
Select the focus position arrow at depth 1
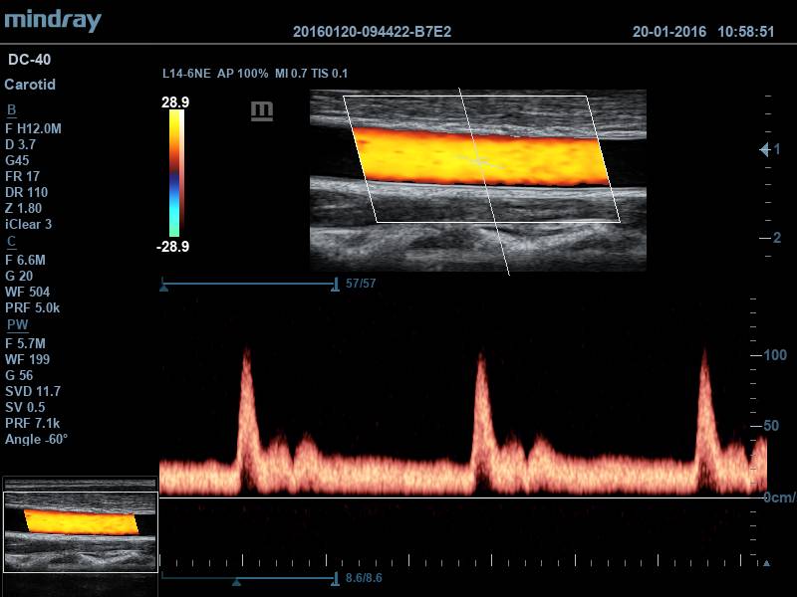765,149
